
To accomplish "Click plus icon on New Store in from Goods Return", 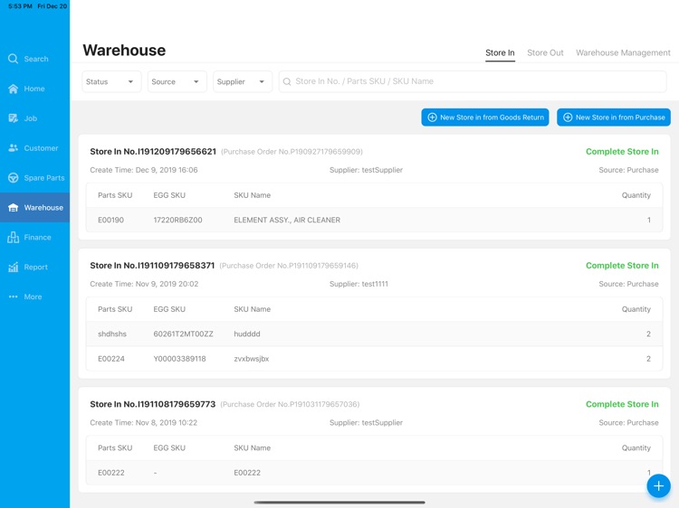I will click(x=432, y=118).
